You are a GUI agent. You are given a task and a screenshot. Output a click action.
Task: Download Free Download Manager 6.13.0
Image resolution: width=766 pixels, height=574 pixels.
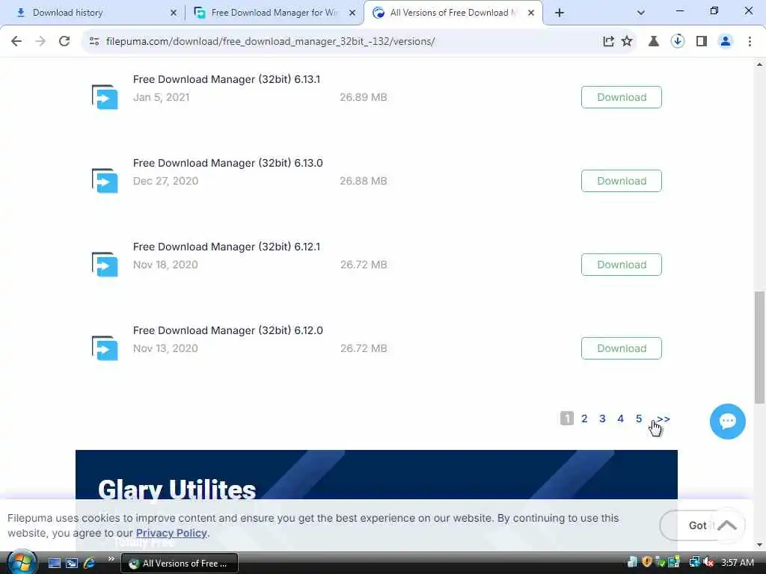622,181
